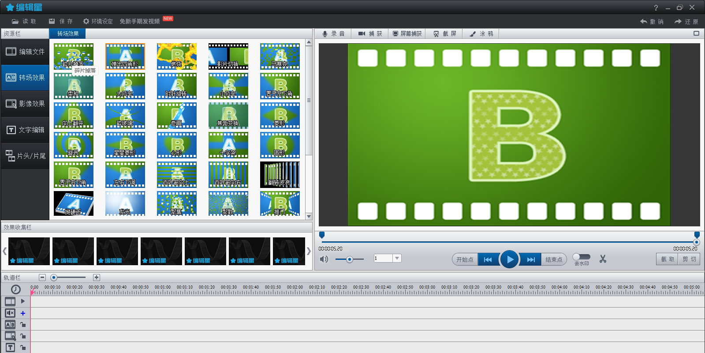Click the muted audio track icon
This screenshot has height=353, width=705.
[10, 313]
